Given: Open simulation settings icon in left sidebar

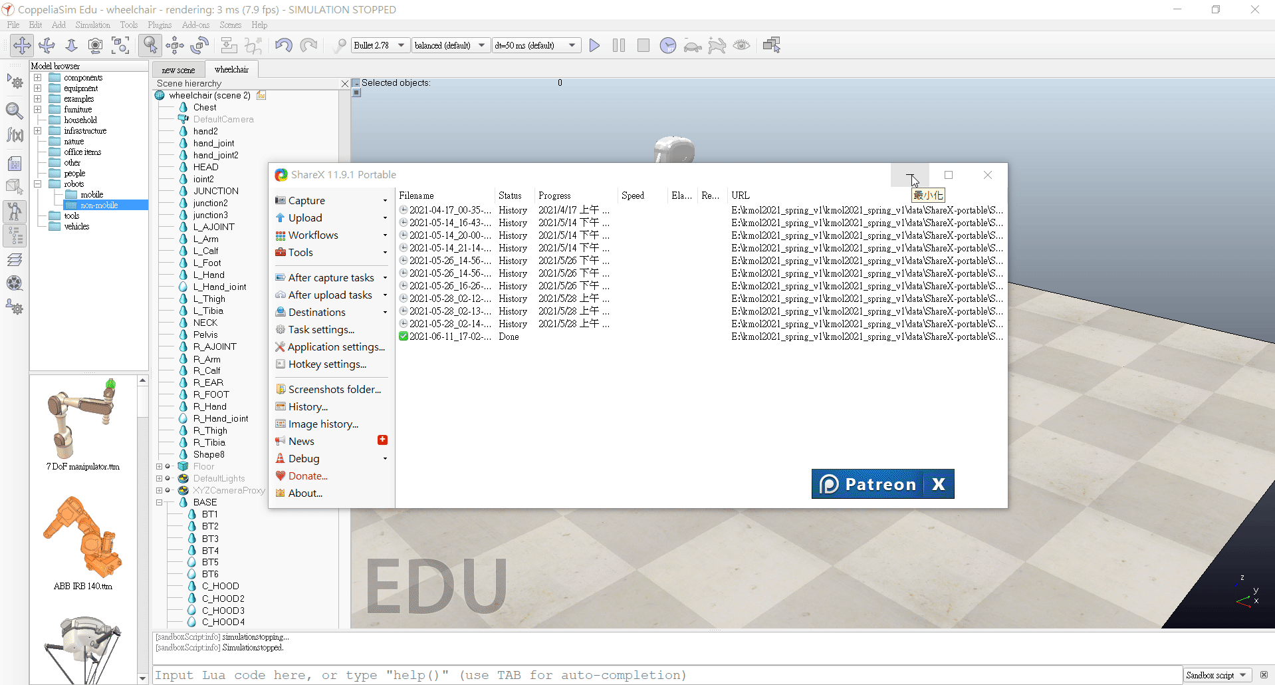Looking at the screenshot, I should point(15,82).
